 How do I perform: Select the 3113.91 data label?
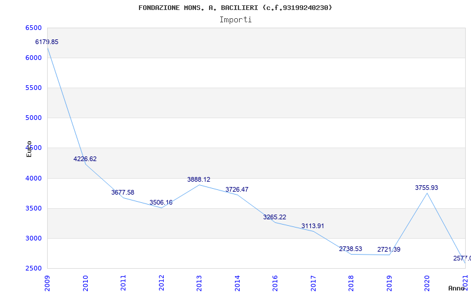313,226
